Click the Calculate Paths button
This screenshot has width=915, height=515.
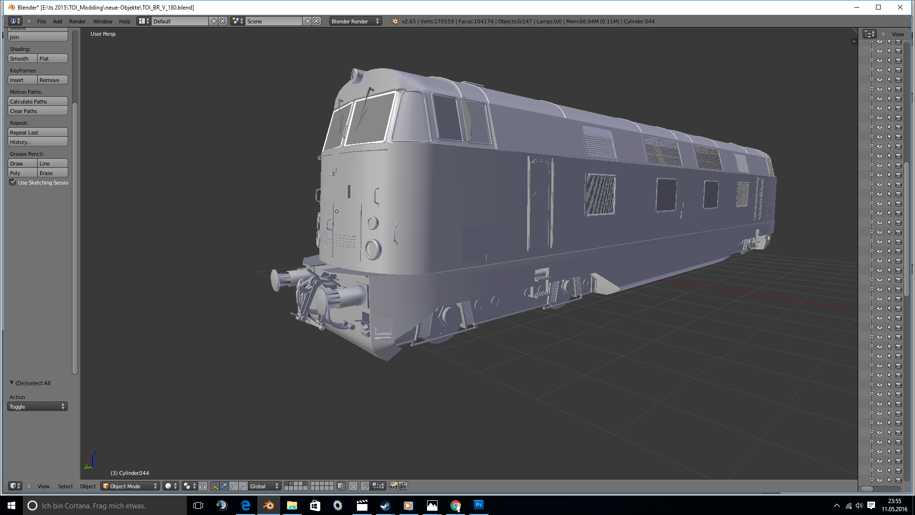click(x=38, y=101)
